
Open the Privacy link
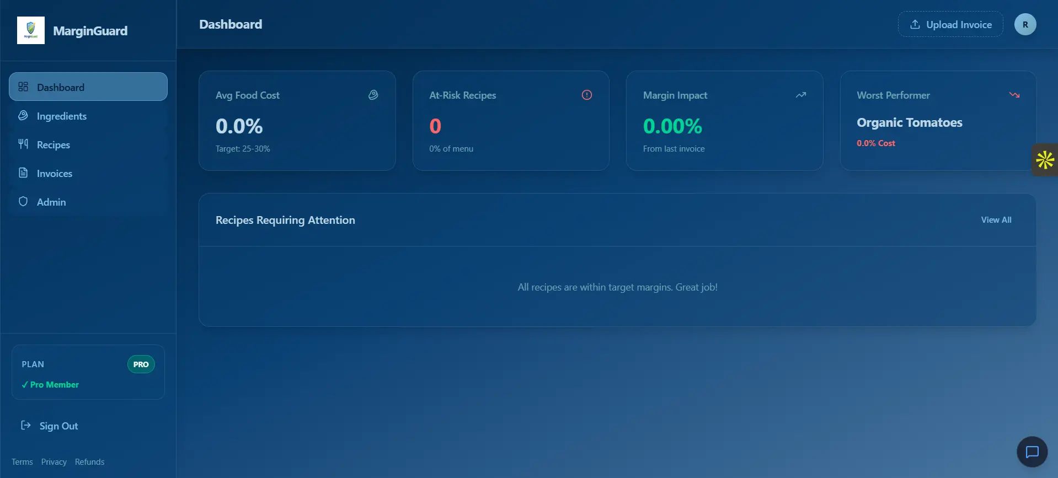(x=54, y=462)
